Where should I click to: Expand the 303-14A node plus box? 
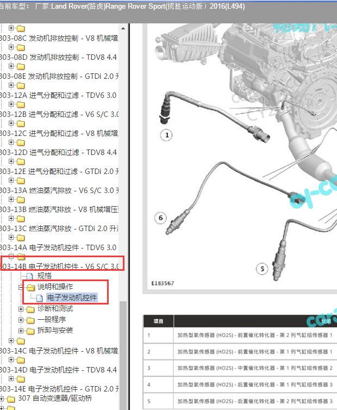tap(11, 238)
